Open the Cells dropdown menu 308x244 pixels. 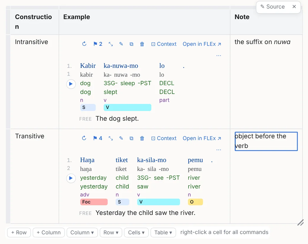(136, 233)
